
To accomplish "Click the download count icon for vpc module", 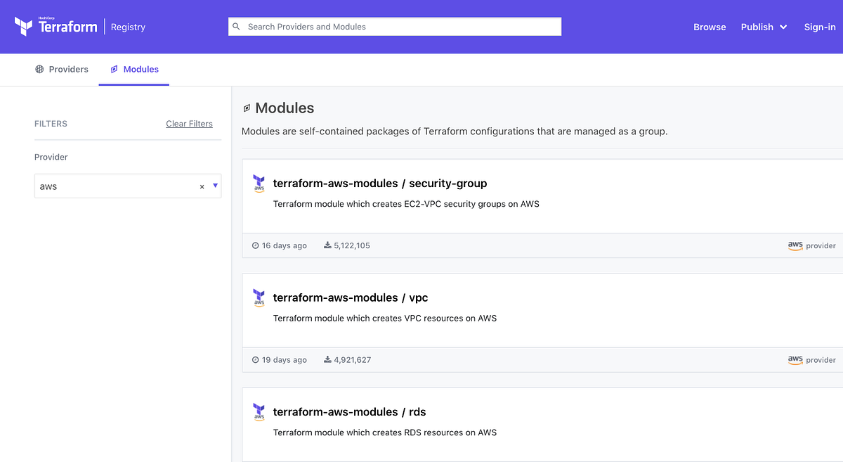I will tap(327, 359).
